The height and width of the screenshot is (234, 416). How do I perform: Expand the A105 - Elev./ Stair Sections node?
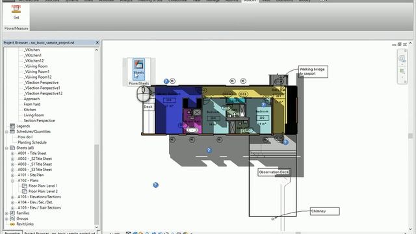coord(12,208)
